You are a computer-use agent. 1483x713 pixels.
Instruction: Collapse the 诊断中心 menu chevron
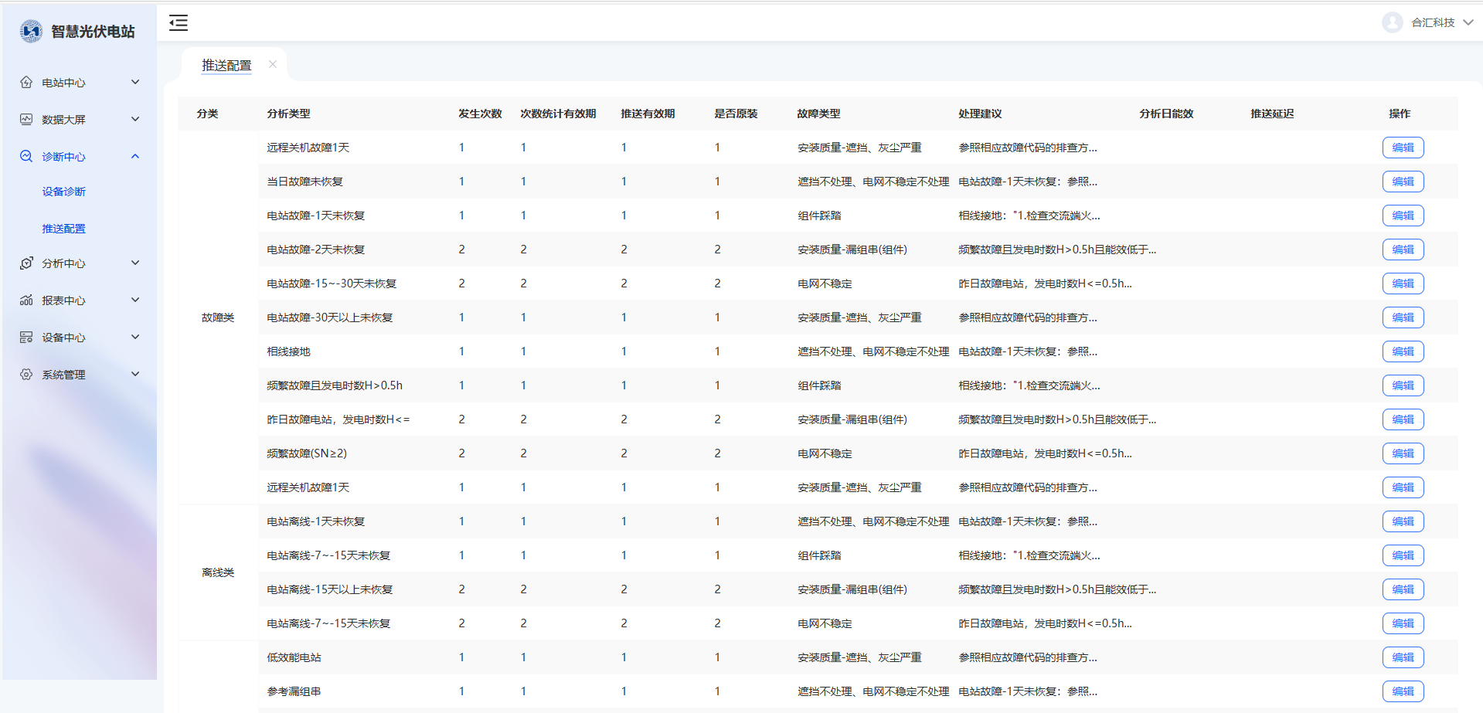click(135, 157)
